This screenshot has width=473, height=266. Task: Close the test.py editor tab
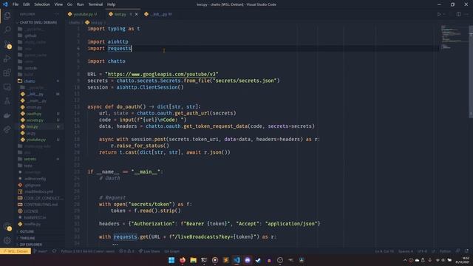136,14
